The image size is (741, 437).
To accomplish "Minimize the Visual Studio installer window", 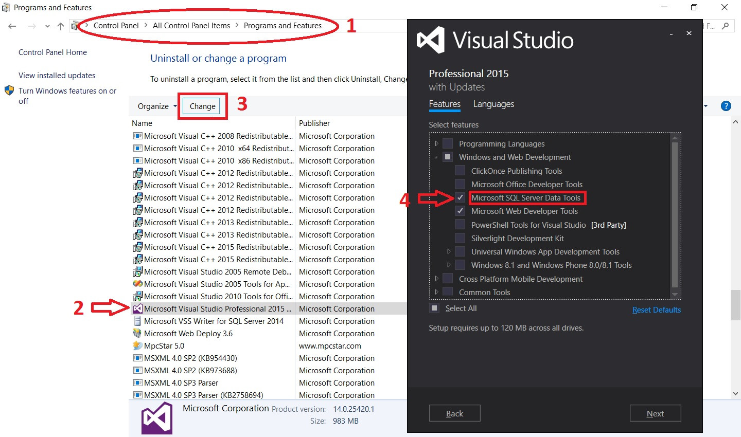I will pyautogui.click(x=671, y=34).
